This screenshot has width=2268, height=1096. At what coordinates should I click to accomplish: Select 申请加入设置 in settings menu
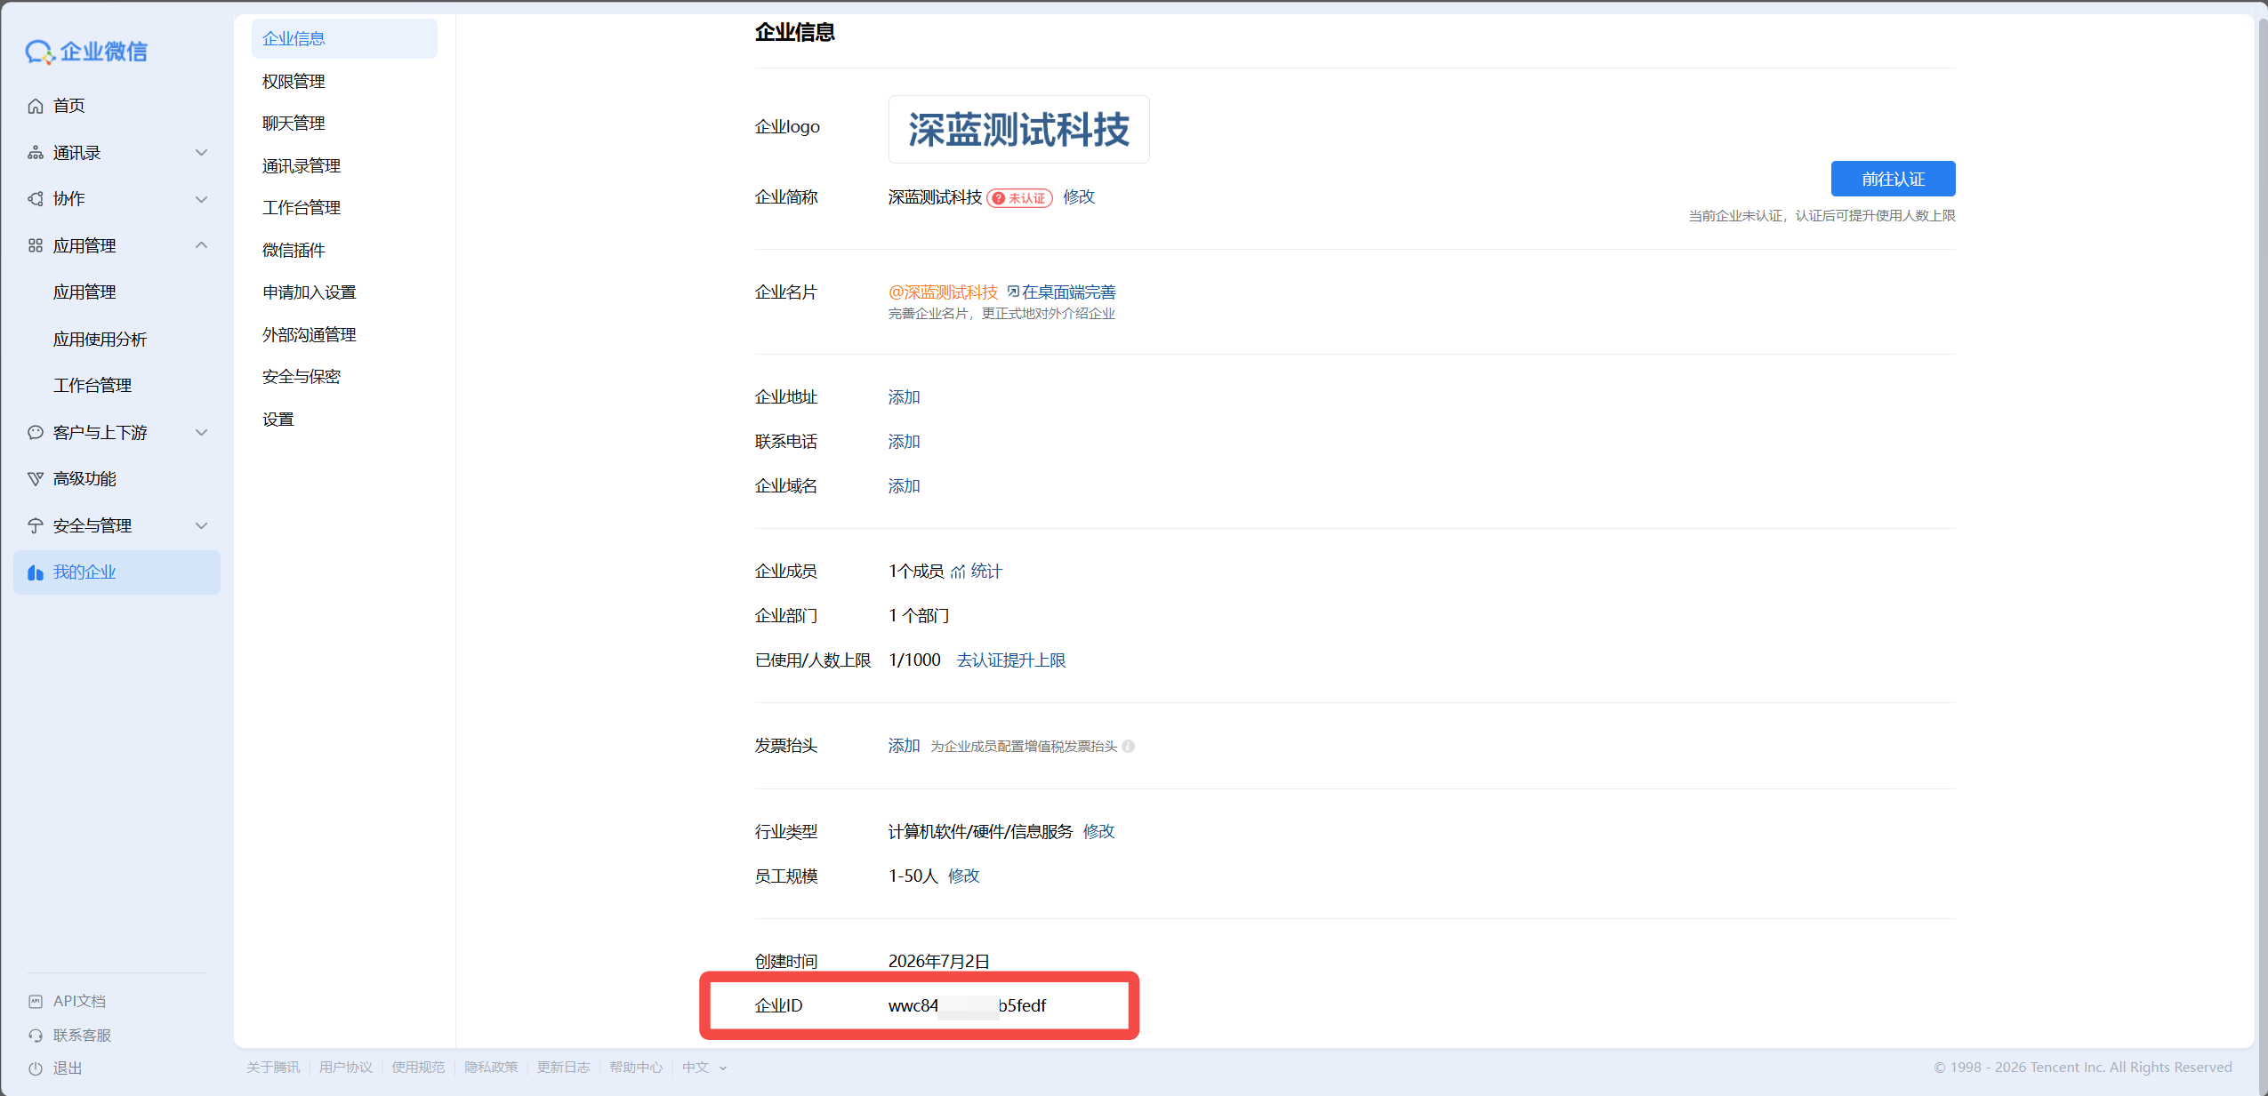pyautogui.click(x=344, y=292)
